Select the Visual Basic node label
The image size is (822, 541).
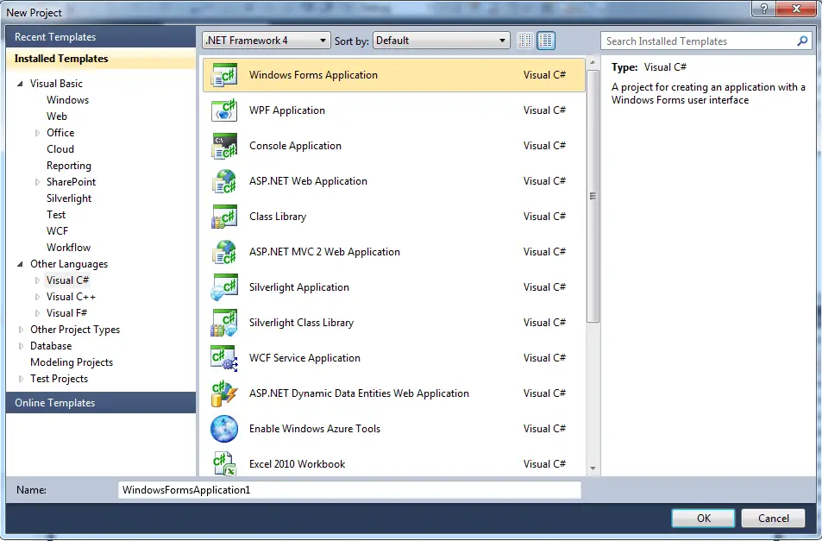pyautogui.click(x=56, y=84)
